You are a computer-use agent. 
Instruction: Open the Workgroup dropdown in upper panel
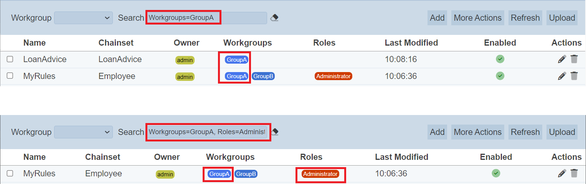click(x=83, y=18)
